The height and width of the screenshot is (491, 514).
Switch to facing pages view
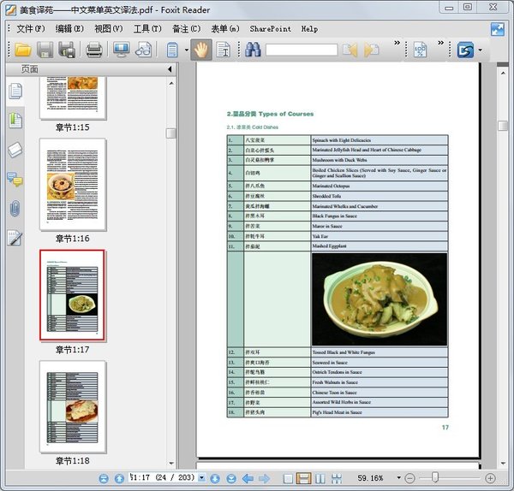pyautogui.click(x=320, y=478)
